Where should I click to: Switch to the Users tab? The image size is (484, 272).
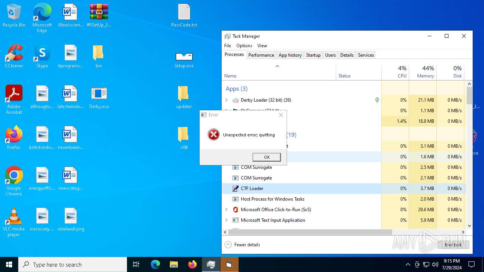point(330,55)
